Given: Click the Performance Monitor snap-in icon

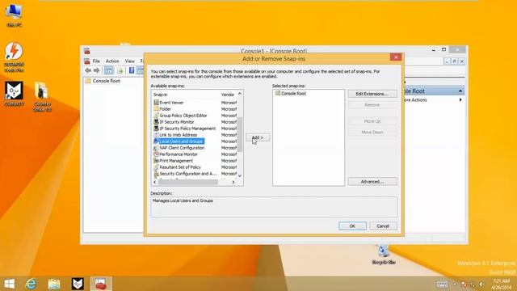Looking at the screenshot, I should tap(156, 154).
